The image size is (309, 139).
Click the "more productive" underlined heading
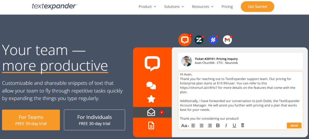[55, 65]
